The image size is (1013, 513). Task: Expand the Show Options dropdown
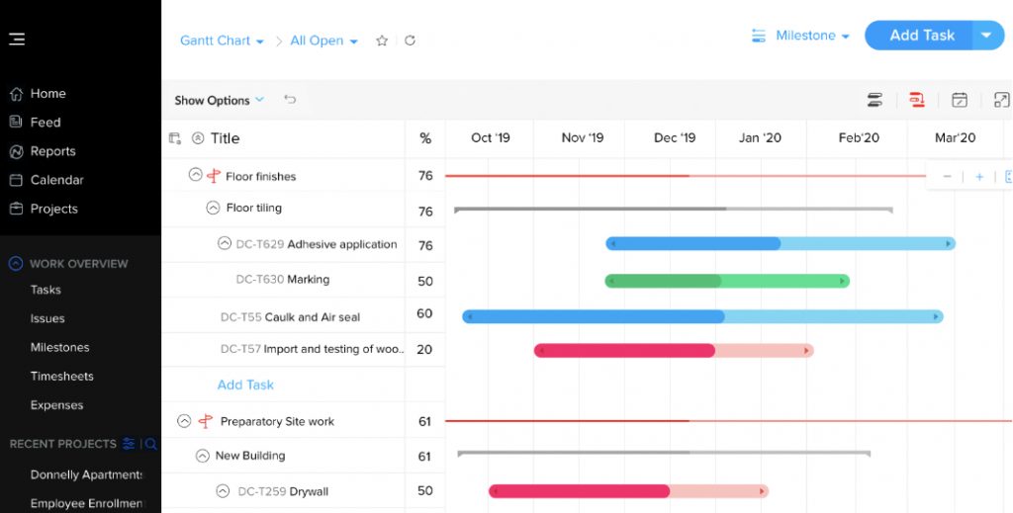point(219,100)
